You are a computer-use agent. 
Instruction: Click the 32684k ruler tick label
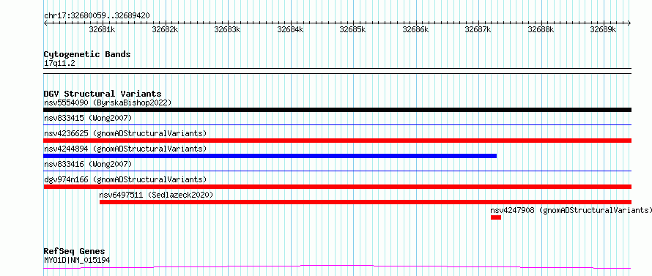290,29
